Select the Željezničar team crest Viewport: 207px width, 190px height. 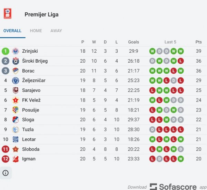[15, 81]
